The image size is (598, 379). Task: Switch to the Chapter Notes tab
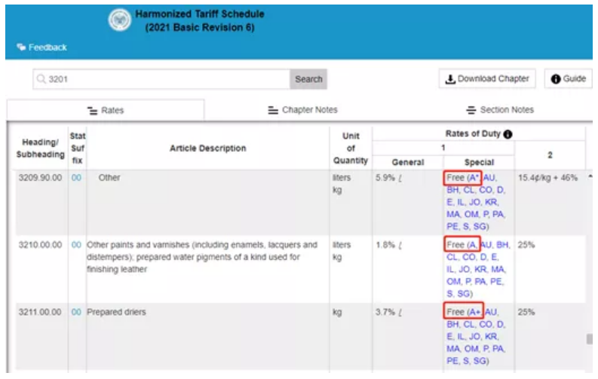pos(302,110)
